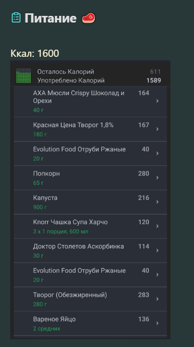Image resolution: width=194 pixels, height=347 pixels.
Task: Click the 900 г portion under Капуста
Action: (x=40, y=207)
